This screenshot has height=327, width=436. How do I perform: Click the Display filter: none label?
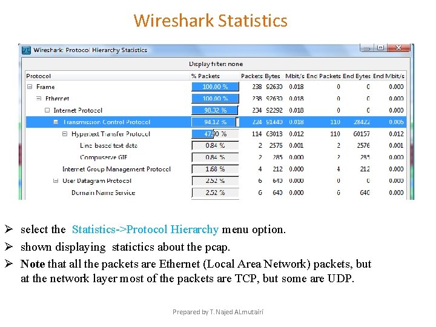point(216,64)
